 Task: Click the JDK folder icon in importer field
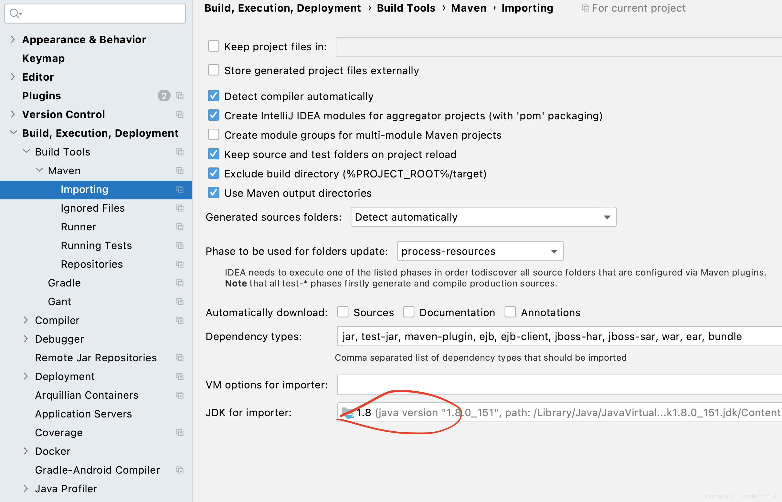pyautogui.click(x=347, y=413)
